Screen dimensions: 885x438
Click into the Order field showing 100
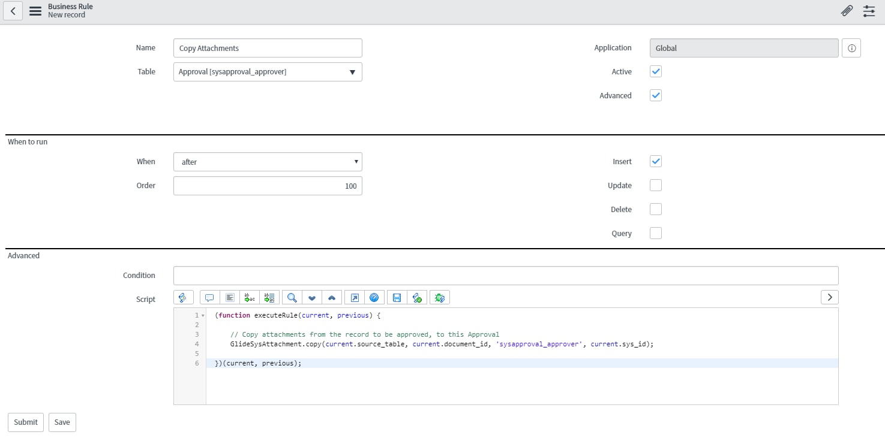click(268, 186)
